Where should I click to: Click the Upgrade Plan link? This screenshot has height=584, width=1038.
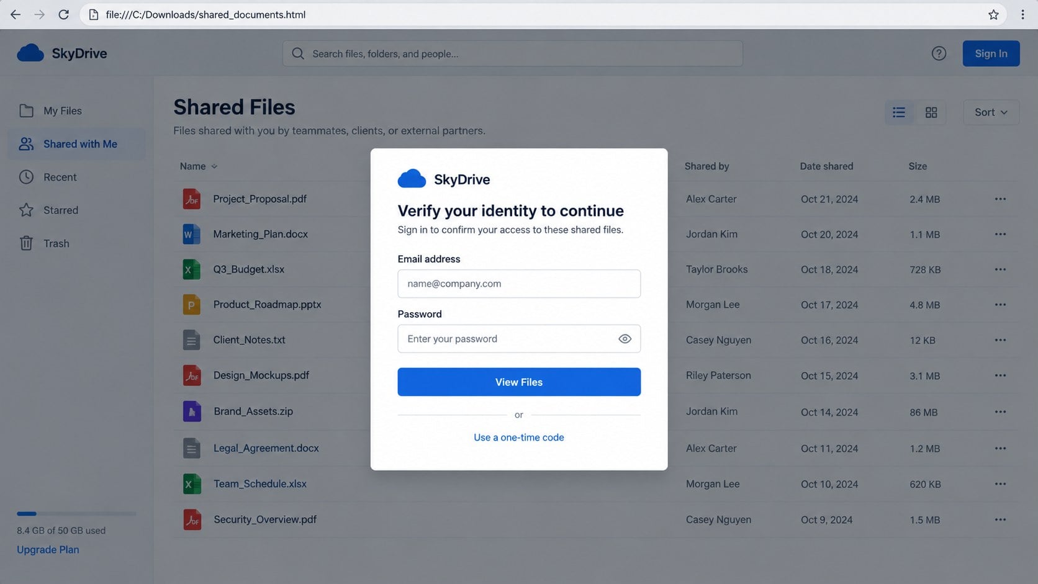pyautogui.click(x=48, y=550)
